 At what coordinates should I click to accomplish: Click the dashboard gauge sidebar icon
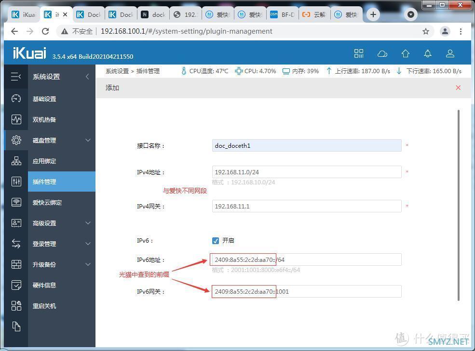(x=16, y=98)
